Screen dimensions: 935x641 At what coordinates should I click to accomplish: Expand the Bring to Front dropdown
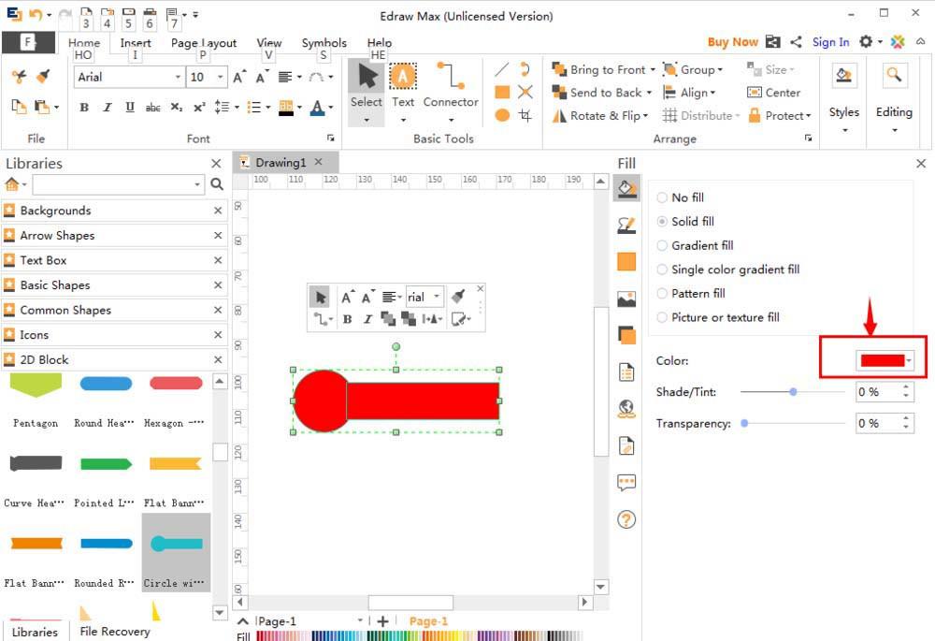tap(652, 70)
